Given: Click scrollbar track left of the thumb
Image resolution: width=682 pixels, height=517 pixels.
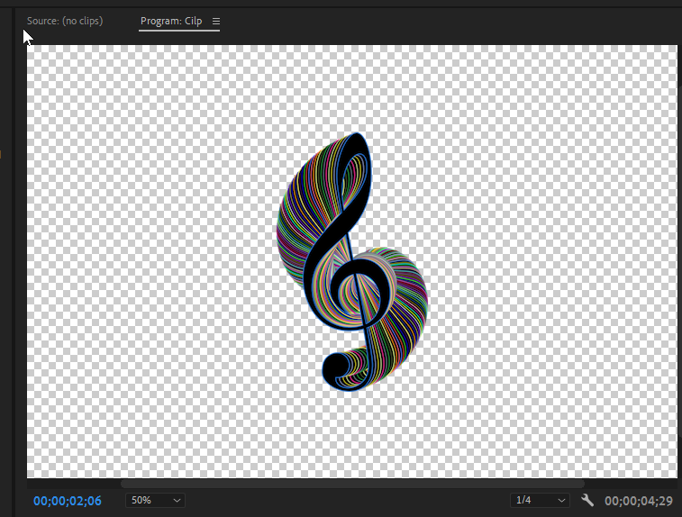Looking at the screenshot, I should (72, 484).
